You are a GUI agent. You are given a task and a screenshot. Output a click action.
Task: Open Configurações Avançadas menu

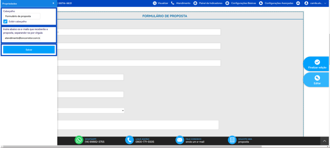[276, 3]
